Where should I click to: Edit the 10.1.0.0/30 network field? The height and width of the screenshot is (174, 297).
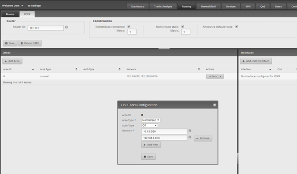point(164,131)
